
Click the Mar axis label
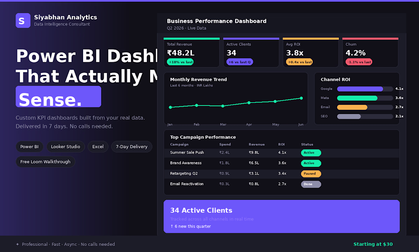click(223, 124)
